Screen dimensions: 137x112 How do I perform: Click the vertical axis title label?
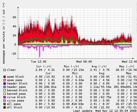[4, 33]
